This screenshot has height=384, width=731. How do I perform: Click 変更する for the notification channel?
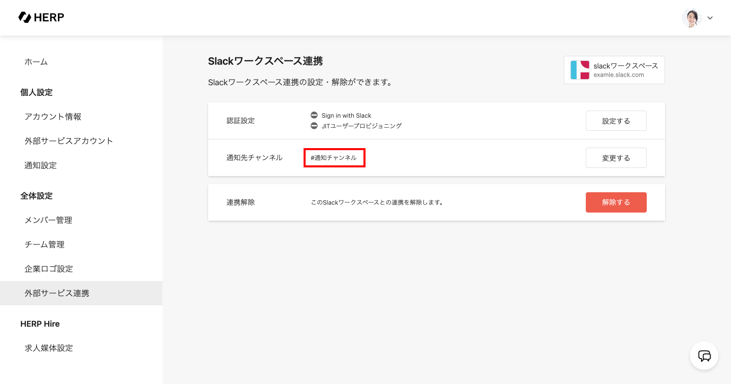(x=616, y=158)
